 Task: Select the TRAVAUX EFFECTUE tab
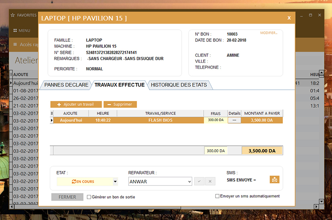pyautogui.click(x=119, y=85)
